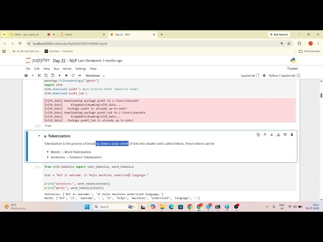323x242 pixels.
Task: Click the debugger bug icon
Action: 264,76
